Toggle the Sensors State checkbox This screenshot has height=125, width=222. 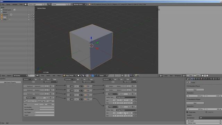[x=52, y=80]
